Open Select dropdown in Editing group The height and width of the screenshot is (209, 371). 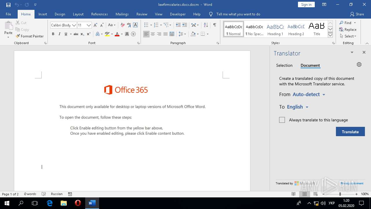click(x=348, y=36)
